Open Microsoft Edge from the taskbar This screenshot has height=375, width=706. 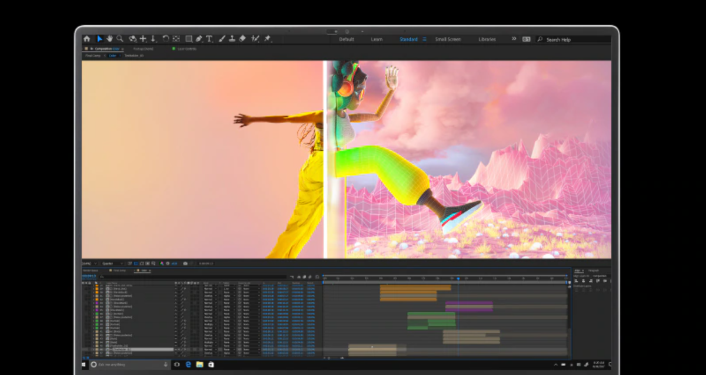pyautogui.click(x=188, y=364)
